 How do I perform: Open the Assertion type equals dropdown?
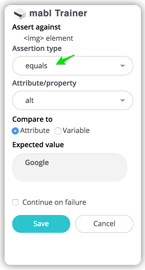[x=72, y=66]
